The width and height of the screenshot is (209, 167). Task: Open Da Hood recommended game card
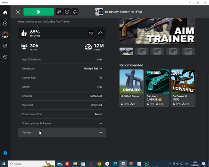point(158,88)
